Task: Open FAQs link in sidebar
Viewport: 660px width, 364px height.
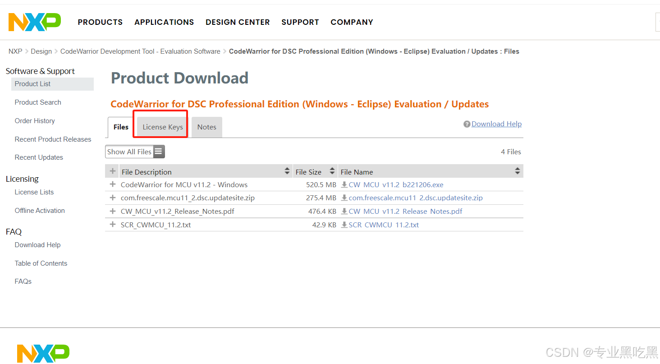Action: pyautogui.click(x=23, y=281)
